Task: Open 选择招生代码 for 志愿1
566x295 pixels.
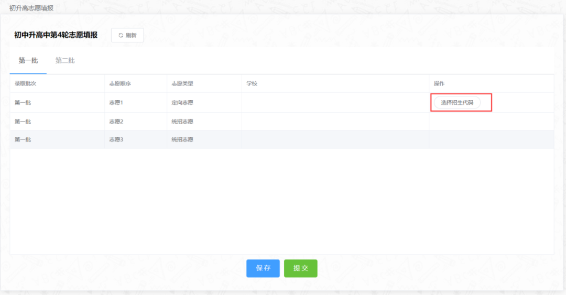Action: pyautogui.click(x=457, y=103)
